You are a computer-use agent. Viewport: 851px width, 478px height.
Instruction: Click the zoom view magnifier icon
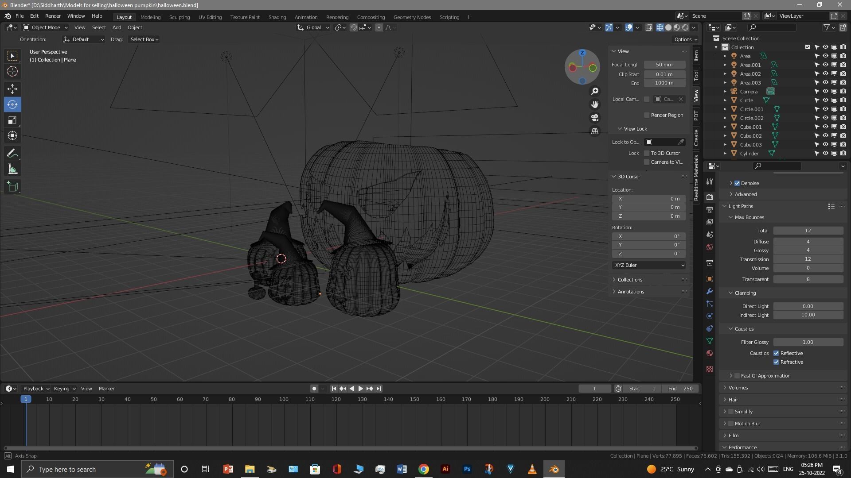click(x=595, y=91)
